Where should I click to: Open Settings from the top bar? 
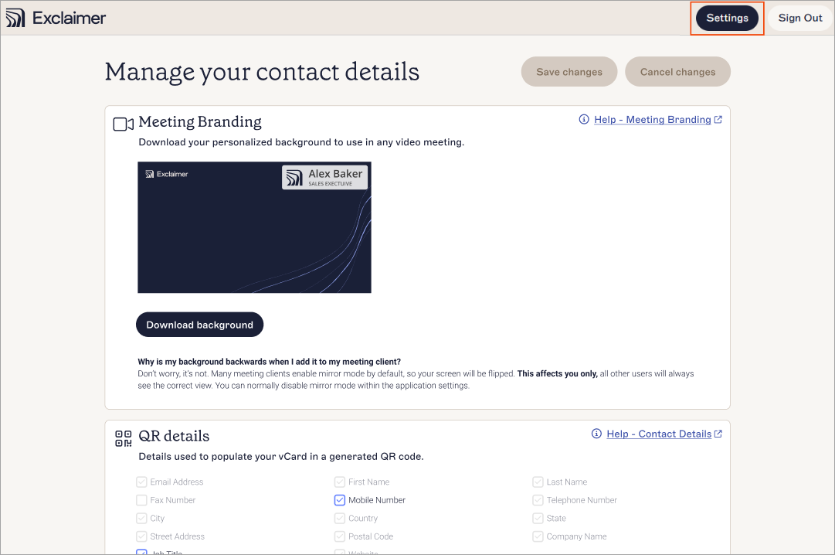pyautogui.click(x=726, y=17)
